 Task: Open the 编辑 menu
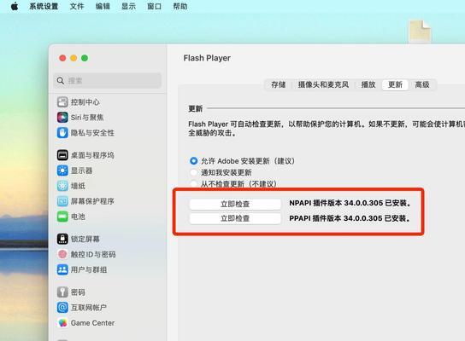103,6
